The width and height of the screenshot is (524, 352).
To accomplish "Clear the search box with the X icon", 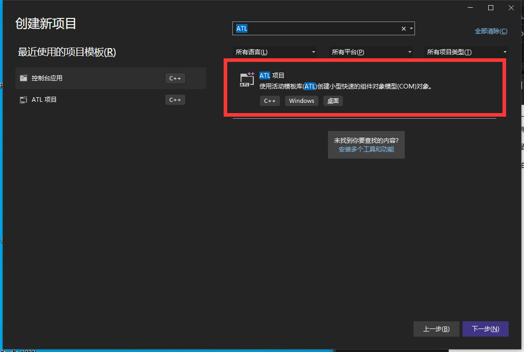I will point(404,29).
